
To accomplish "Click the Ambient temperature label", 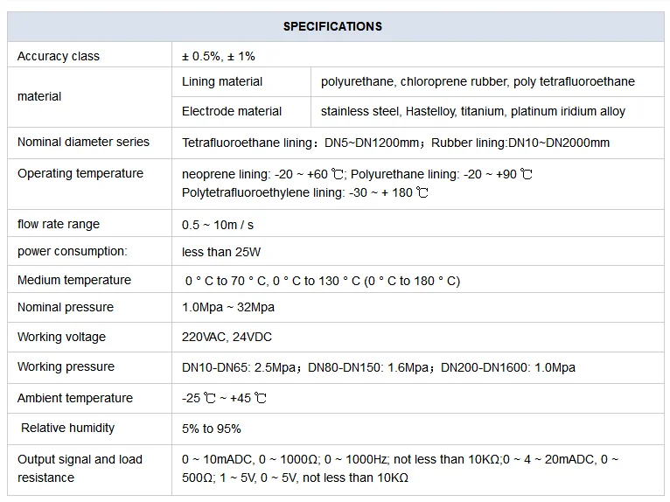I will coord(75,398).
